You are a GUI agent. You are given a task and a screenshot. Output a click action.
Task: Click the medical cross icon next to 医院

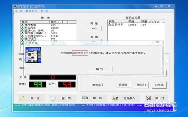[53, 98]
